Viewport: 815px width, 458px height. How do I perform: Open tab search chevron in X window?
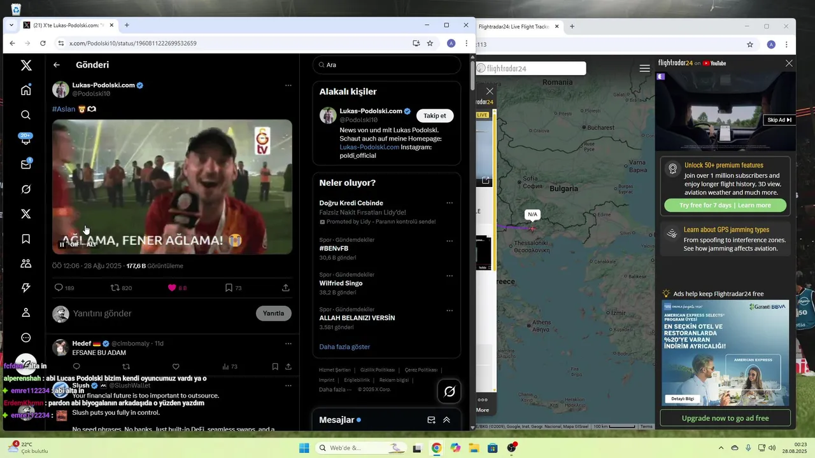point(11,25)
